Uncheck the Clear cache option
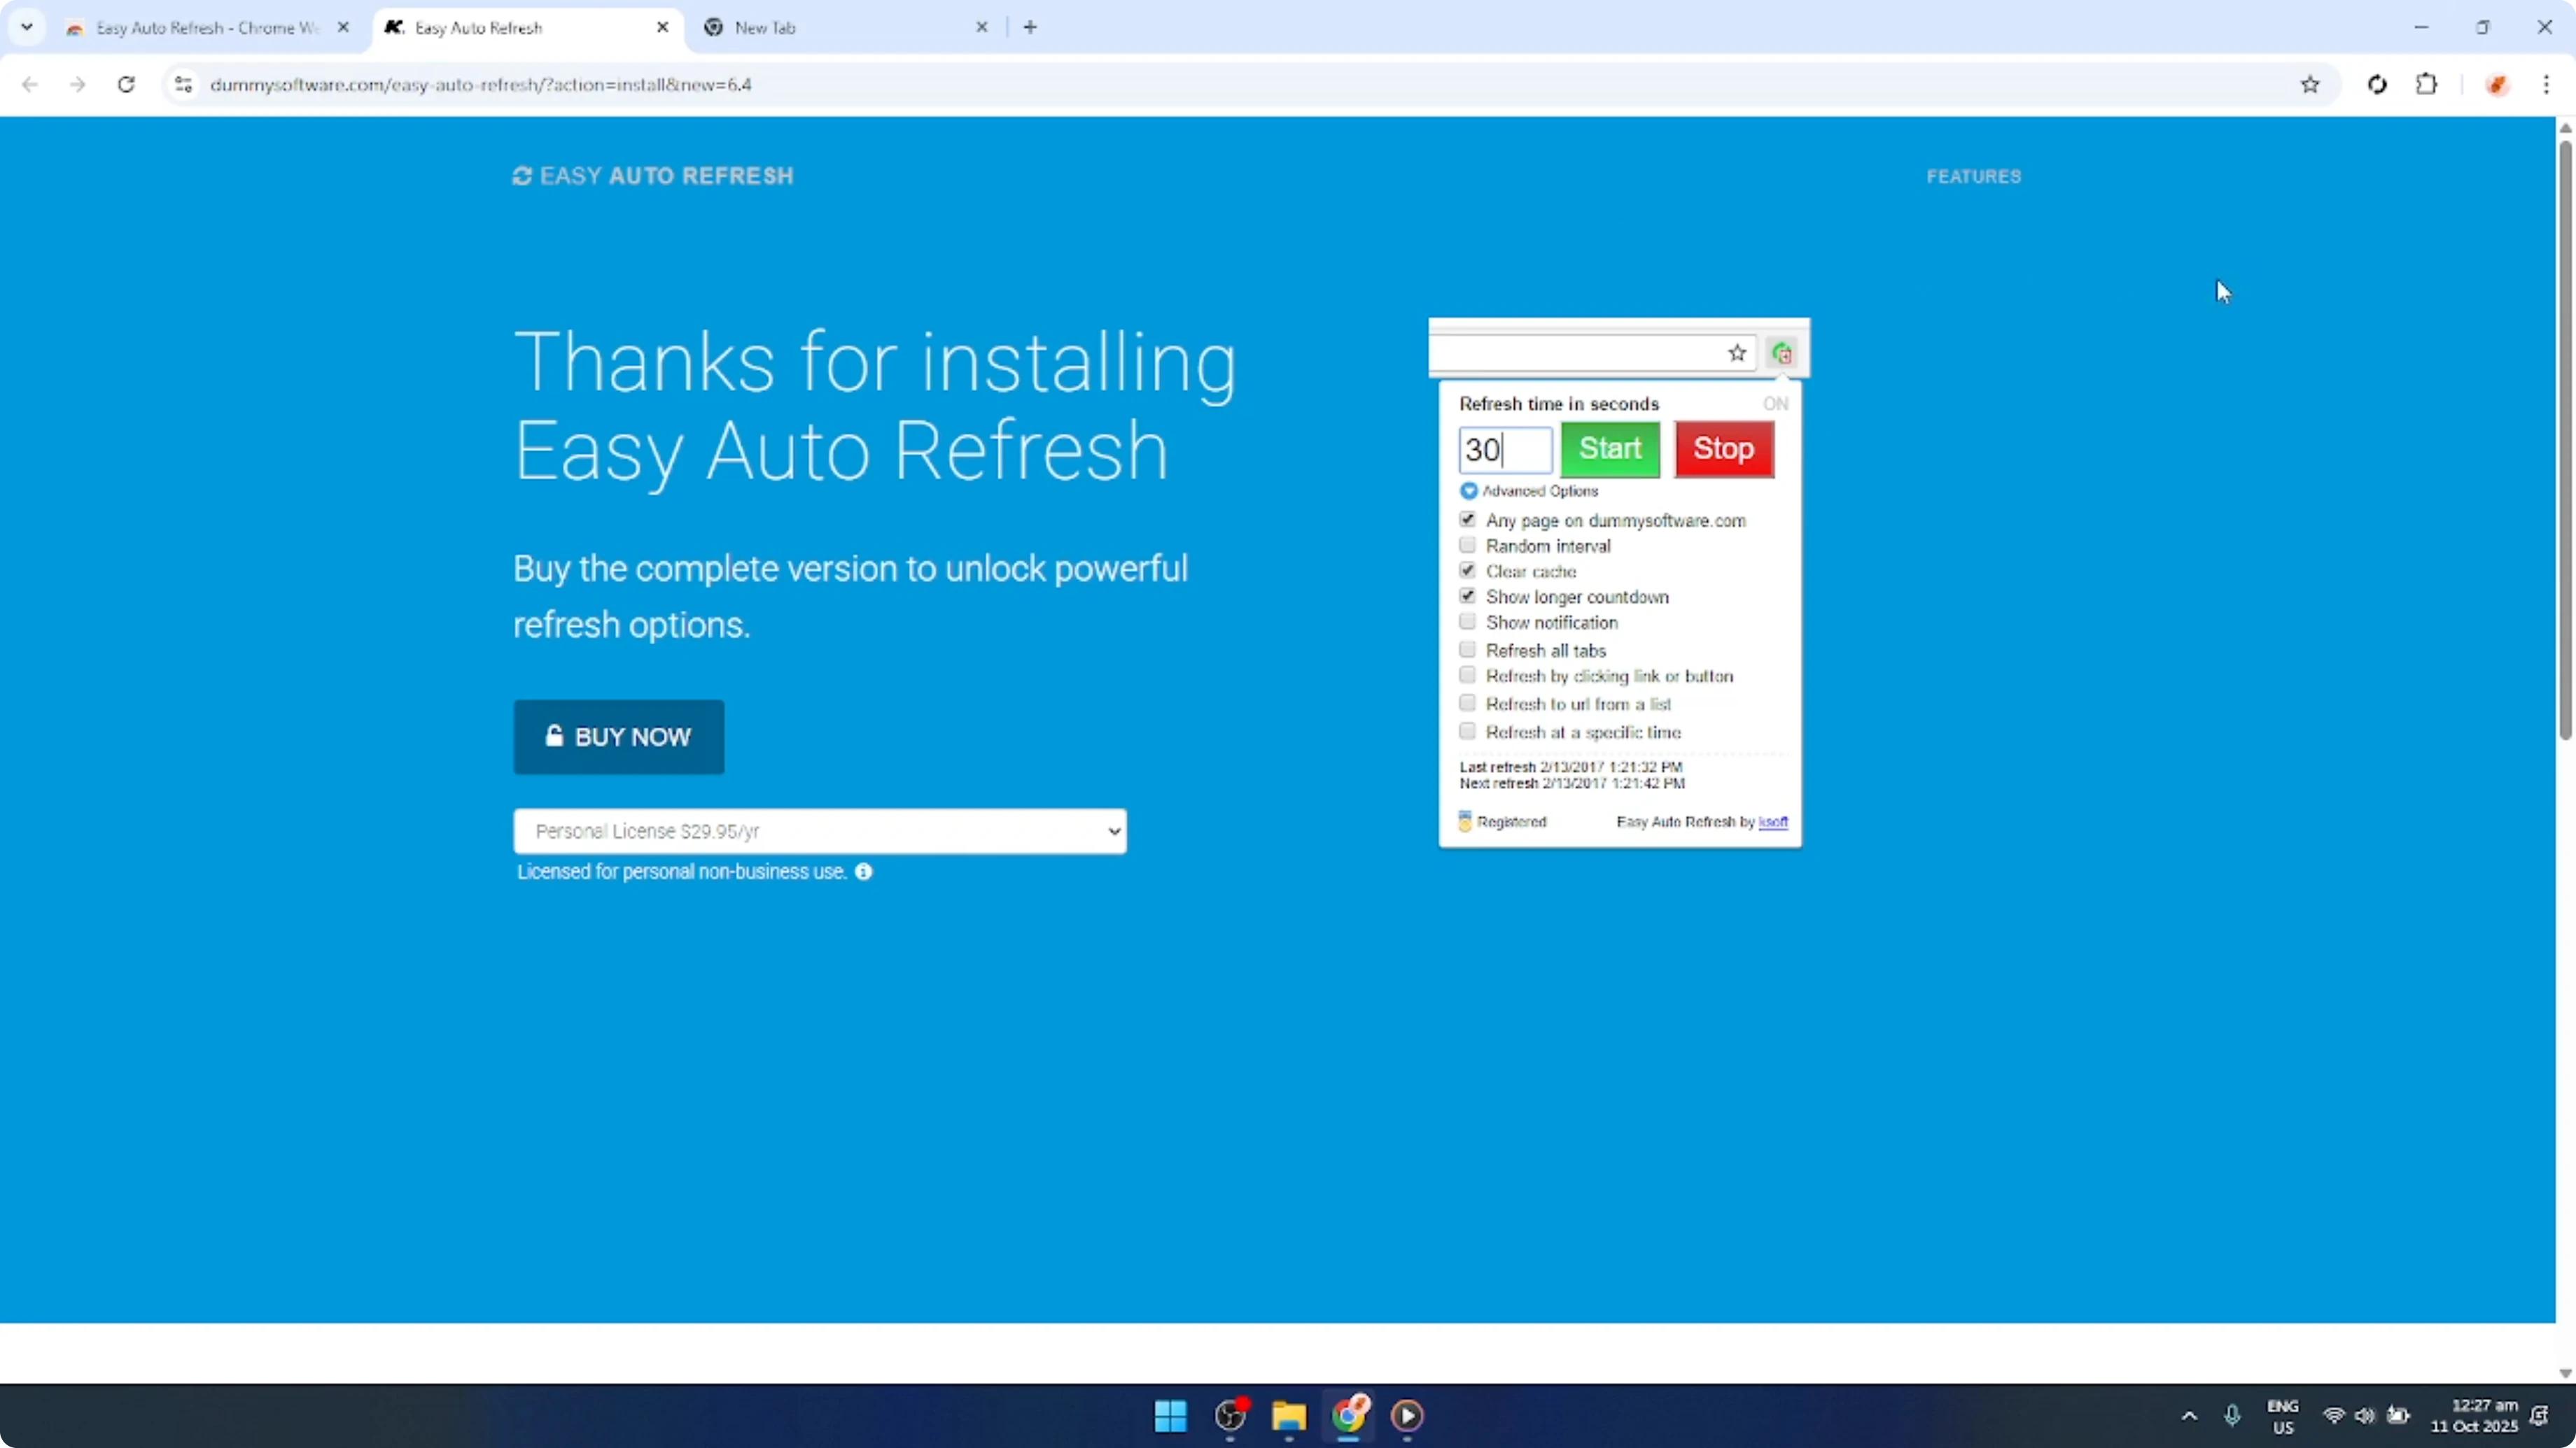 [x=1467, y=569]
